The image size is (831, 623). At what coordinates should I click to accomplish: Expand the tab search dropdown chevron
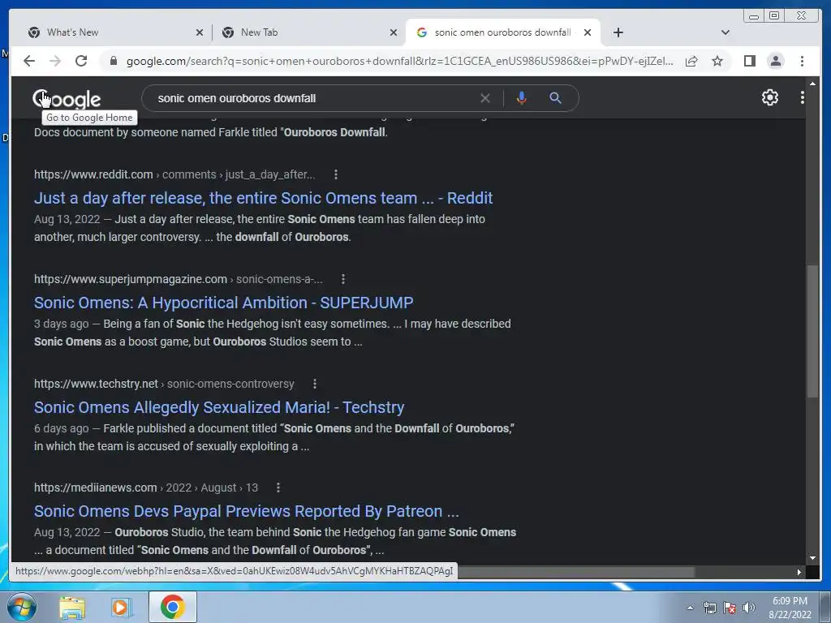726,32
